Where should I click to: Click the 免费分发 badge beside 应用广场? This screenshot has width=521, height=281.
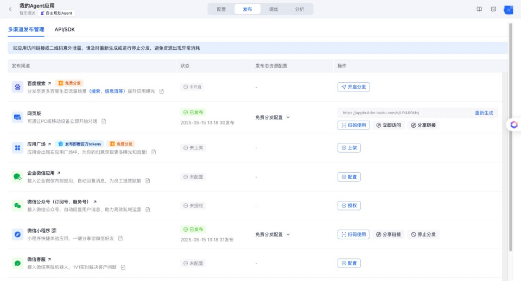pyautogui.click(x=121, y=144)
